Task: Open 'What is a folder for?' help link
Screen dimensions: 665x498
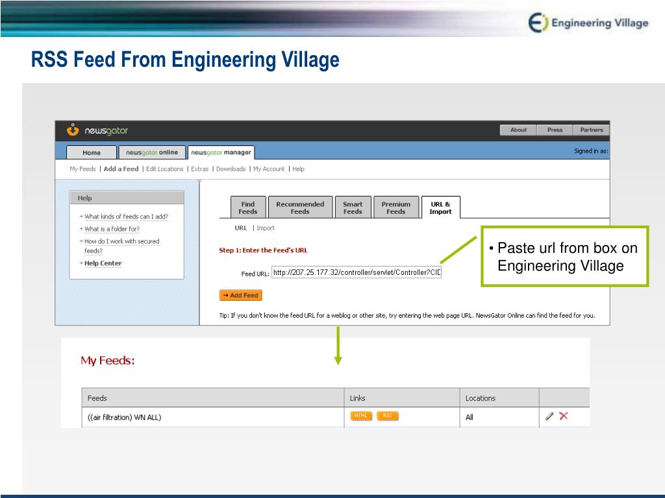Action: 112,229
